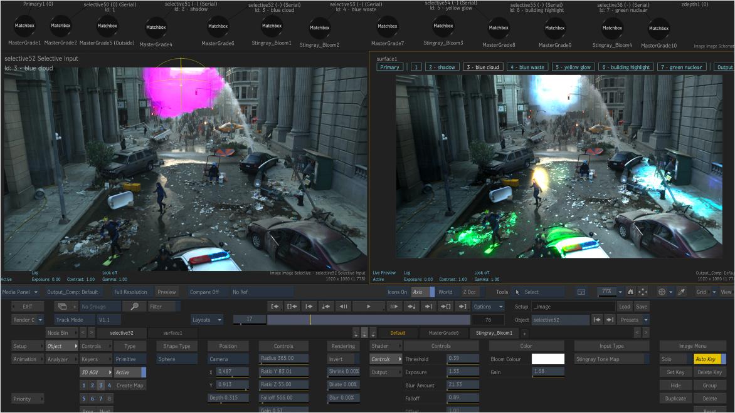
Task: Open the Stingray Tone Map input type dropdown
Action: point(611,359)
